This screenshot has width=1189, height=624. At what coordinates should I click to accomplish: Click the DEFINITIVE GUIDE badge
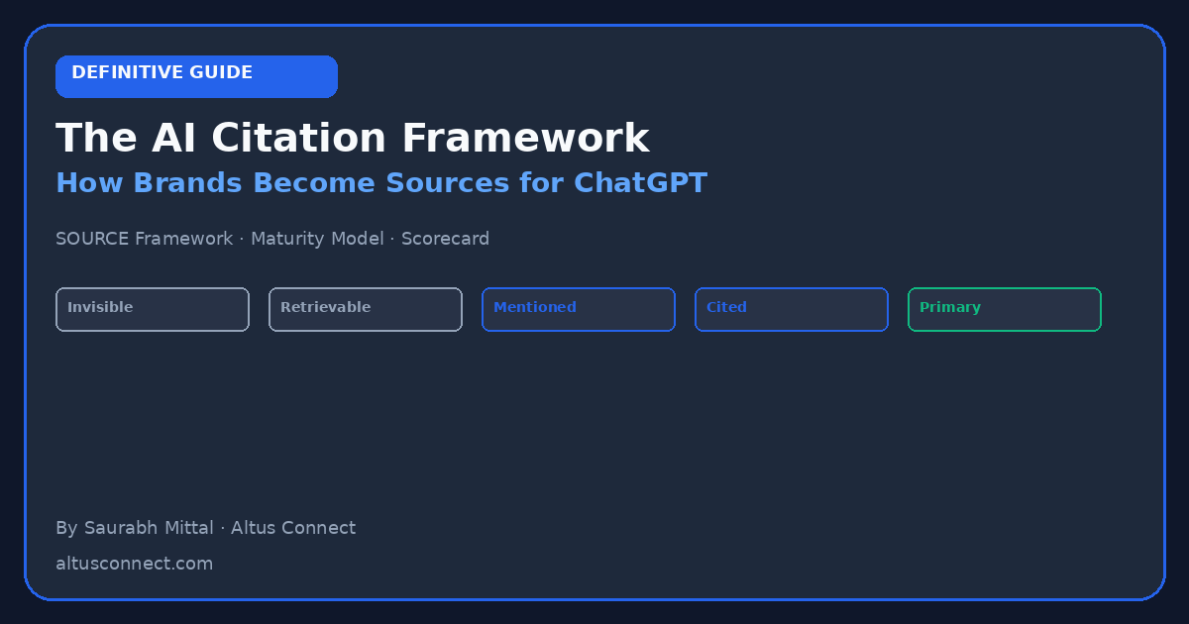(x=196, y=76)
